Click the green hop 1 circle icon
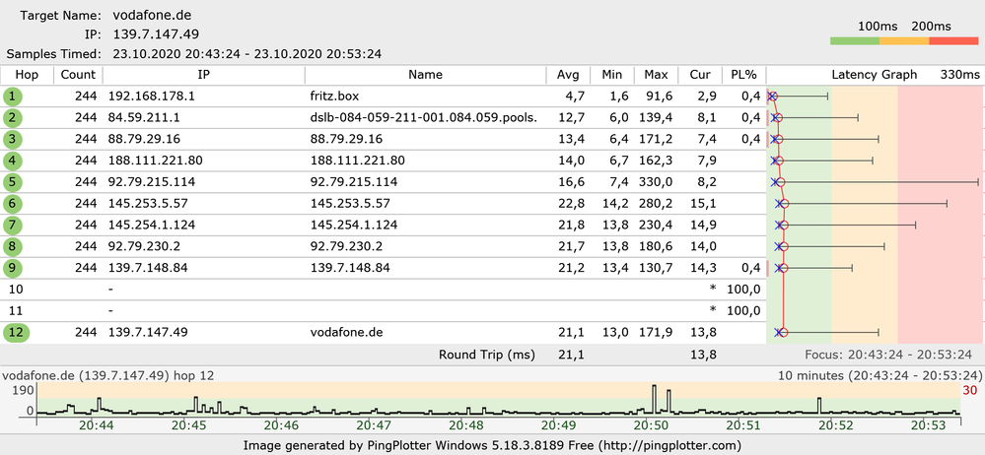This screenshot has width=985, height=455. (x=12, y=97)
